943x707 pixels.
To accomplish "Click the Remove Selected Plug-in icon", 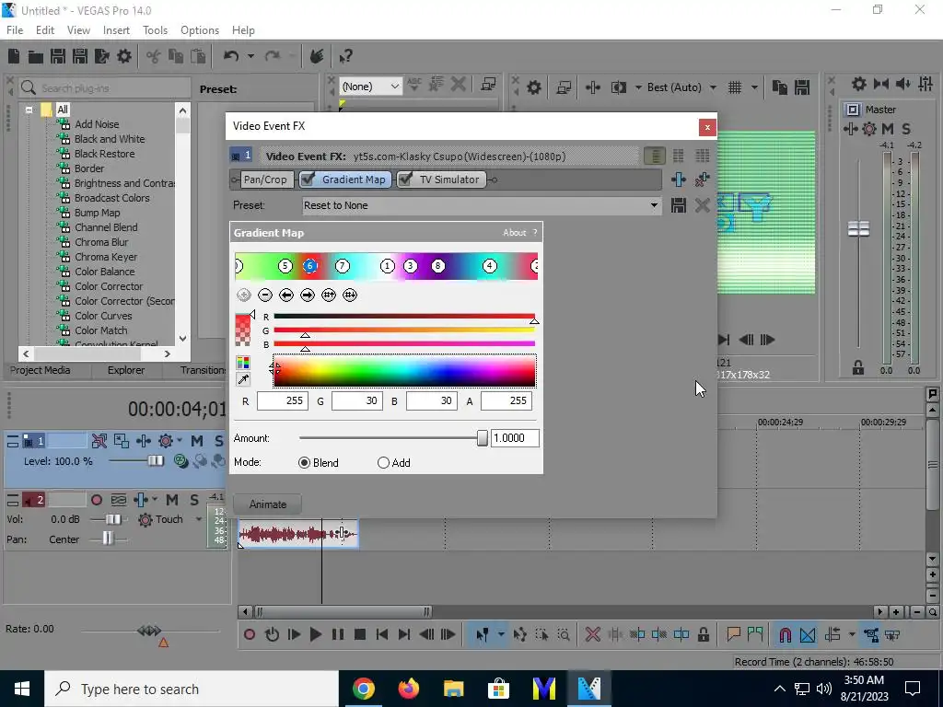I will [x=702, y=180].
